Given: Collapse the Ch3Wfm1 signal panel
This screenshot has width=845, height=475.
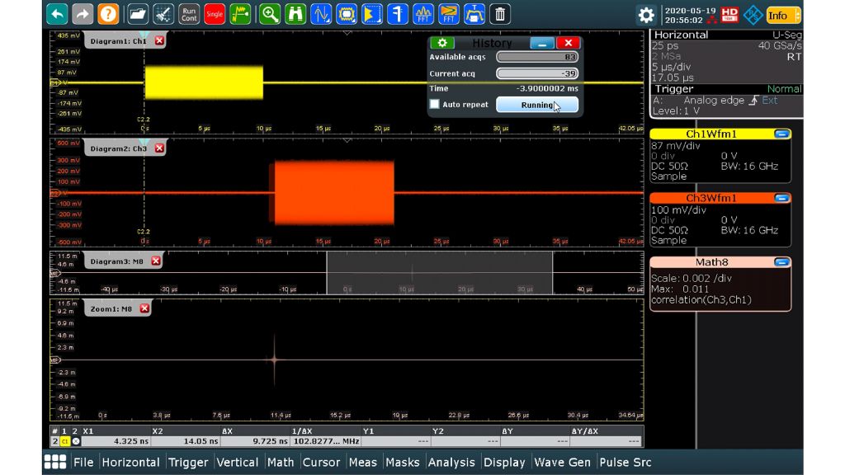Looking at the screenshot, I should [x=781, y=198].
